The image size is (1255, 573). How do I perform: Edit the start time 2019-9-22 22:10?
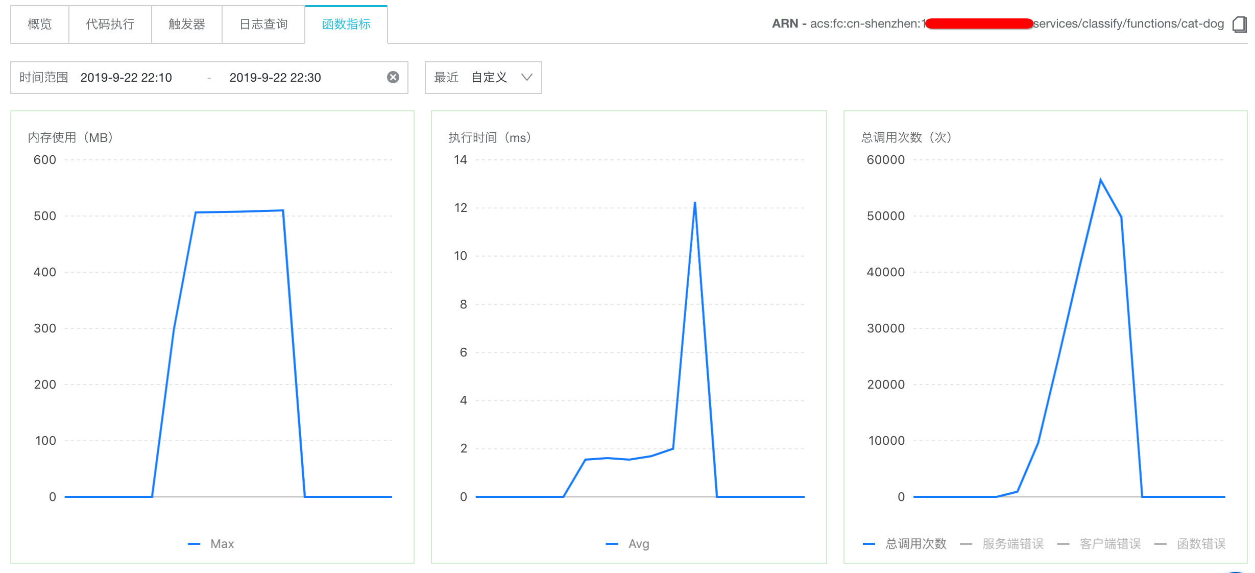pos(126,78)
